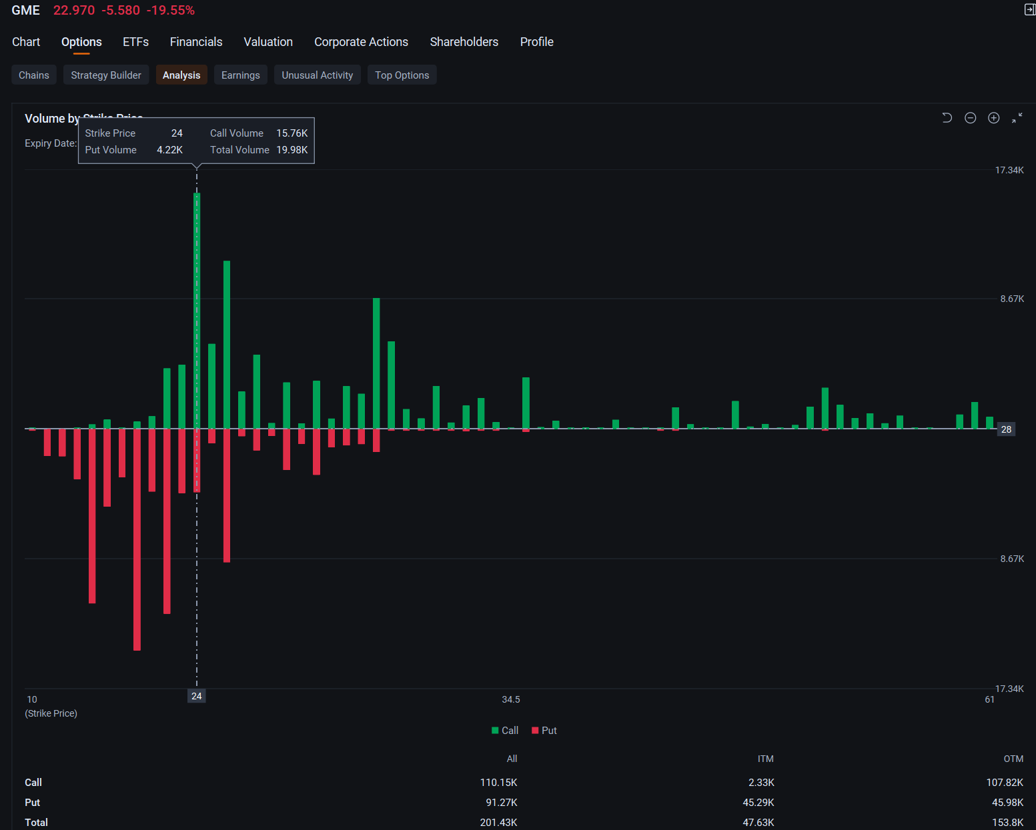Zoom out the volume chart
The width and height of the screenshot is (1036, 830).
[x=971, y=118]
